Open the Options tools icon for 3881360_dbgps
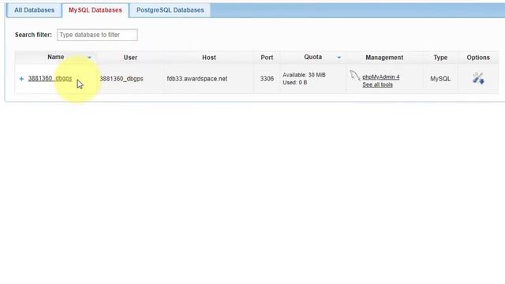Screen dimensions: 505x284 pos(478,78)
